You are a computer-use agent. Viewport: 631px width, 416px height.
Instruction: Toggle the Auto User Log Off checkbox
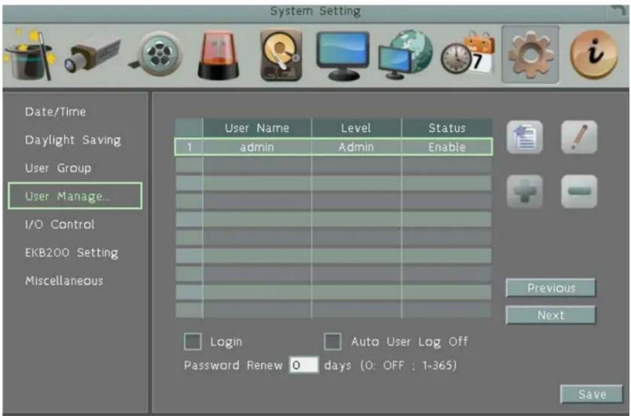click(x=332, y=341)
